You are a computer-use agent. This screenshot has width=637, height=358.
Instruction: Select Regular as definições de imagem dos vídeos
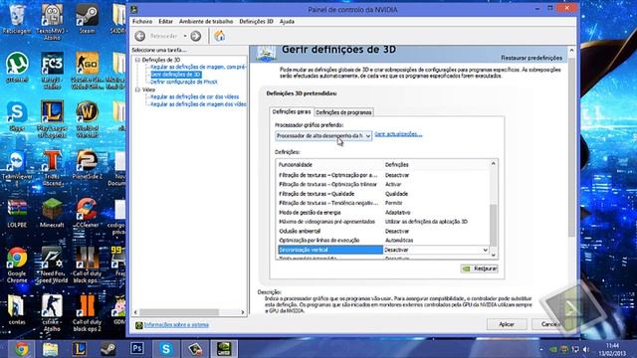(x=198, y=104)
